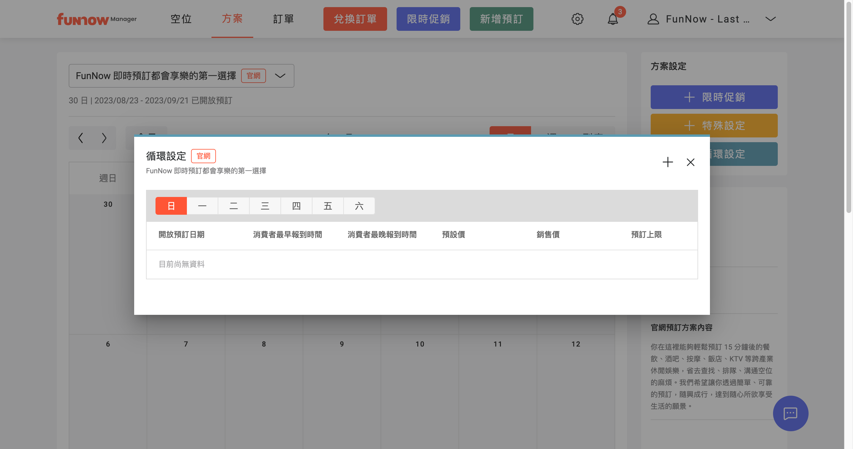
Task: Select the 日 (Sunday) day toggle
Action: 171,206
